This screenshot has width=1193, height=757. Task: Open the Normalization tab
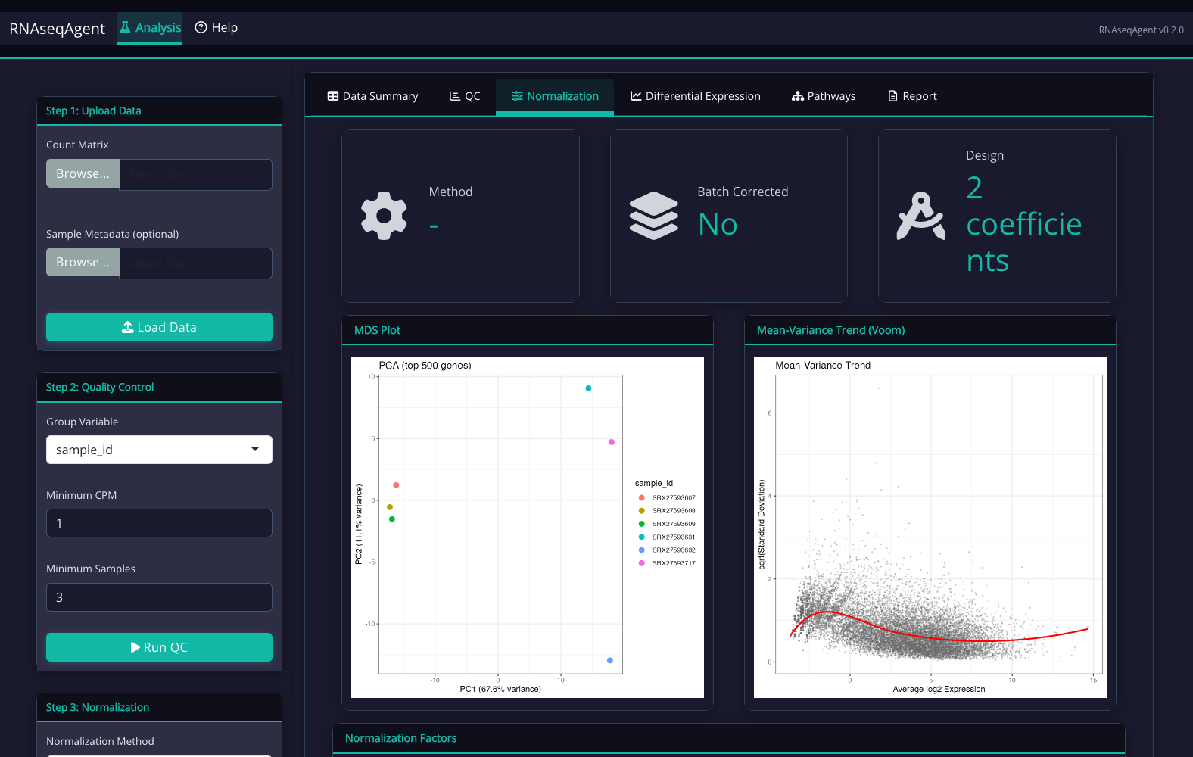pos(555,96)
